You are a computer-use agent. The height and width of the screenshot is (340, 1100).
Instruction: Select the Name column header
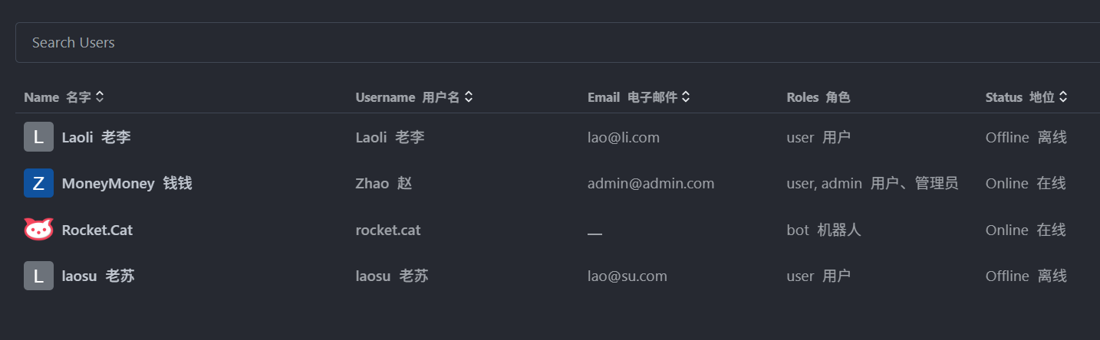pyautogui.click(x=58, y=97)
